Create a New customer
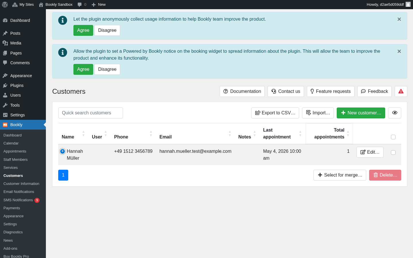Viewport: 413px width, 258px height. point(361,113)
